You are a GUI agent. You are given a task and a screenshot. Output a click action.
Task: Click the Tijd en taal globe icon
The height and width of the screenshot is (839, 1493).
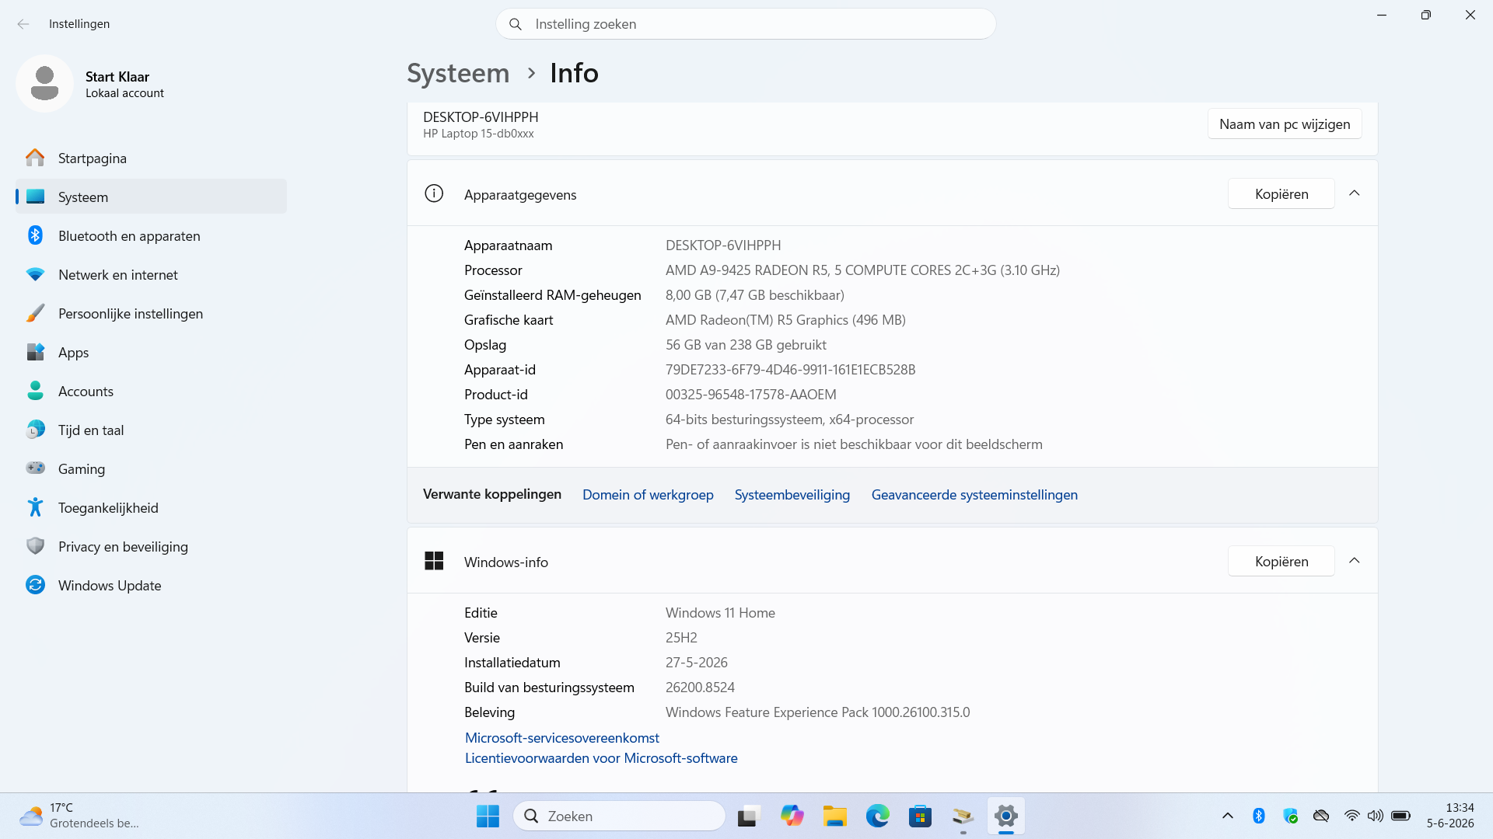(x=35, y=430)
